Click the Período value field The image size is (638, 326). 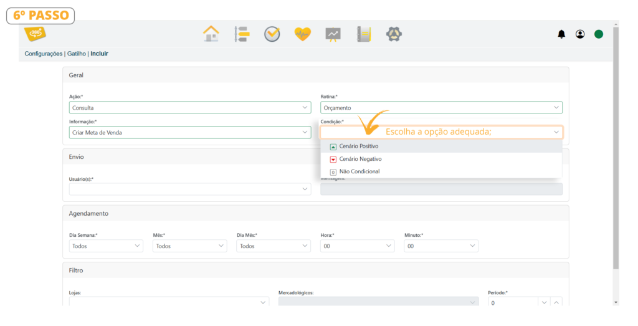tap(513, 302)
